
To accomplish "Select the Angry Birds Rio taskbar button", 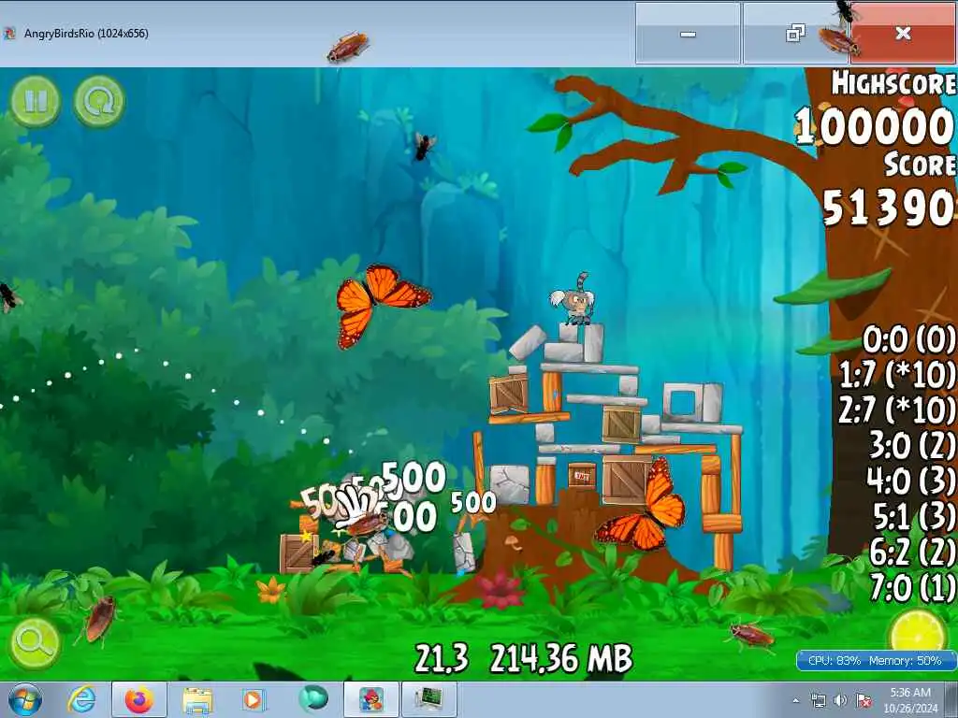I will [x=371, y=700].
